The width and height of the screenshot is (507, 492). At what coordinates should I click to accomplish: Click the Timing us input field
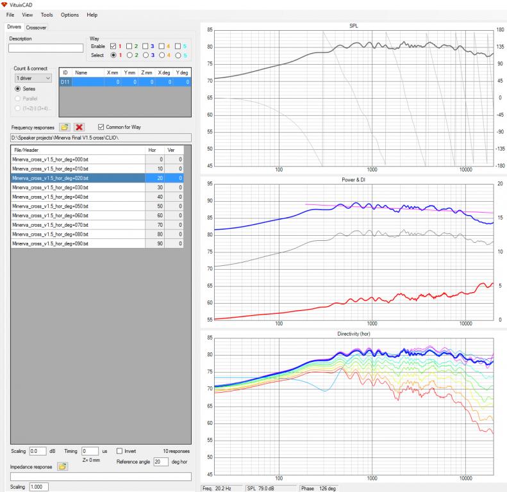(x=90, y=451)
